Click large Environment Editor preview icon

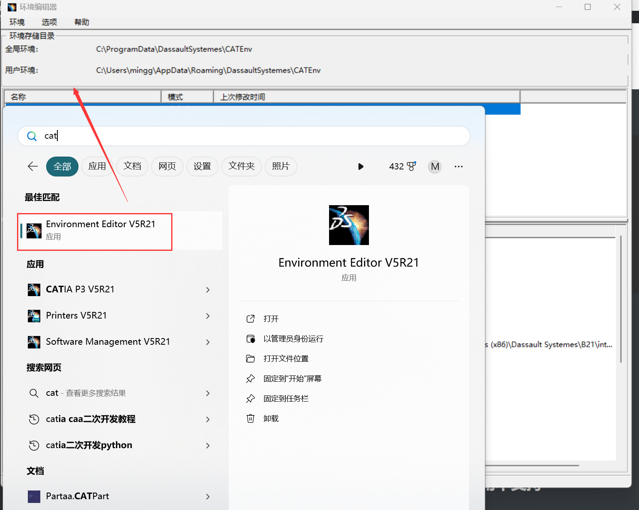coord(349,225)
